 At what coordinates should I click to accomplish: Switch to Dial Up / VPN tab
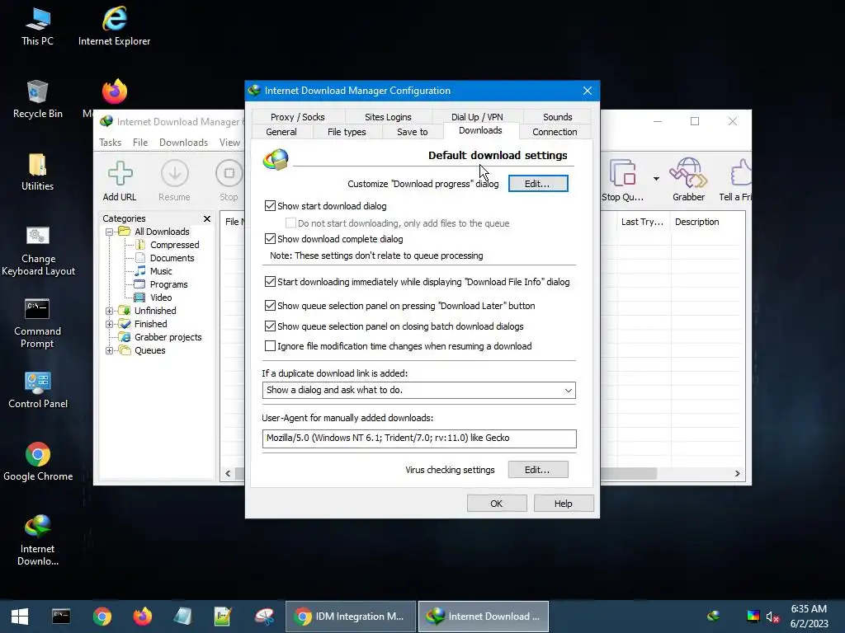click(477, 117)
